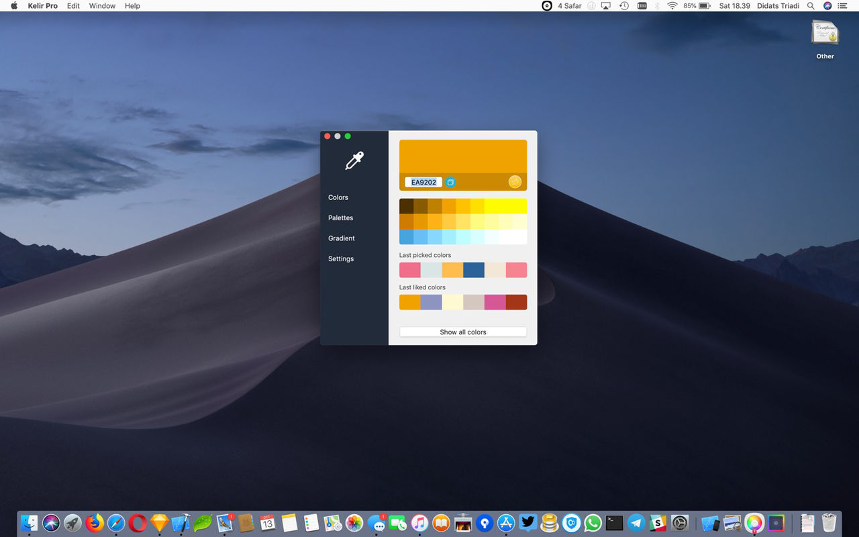Click the AirPlay display icon in menu bar

click(606, 5)
